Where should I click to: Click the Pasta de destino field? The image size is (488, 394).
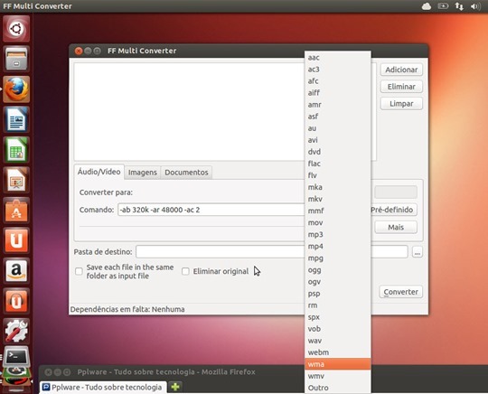(x=272, y=252)
